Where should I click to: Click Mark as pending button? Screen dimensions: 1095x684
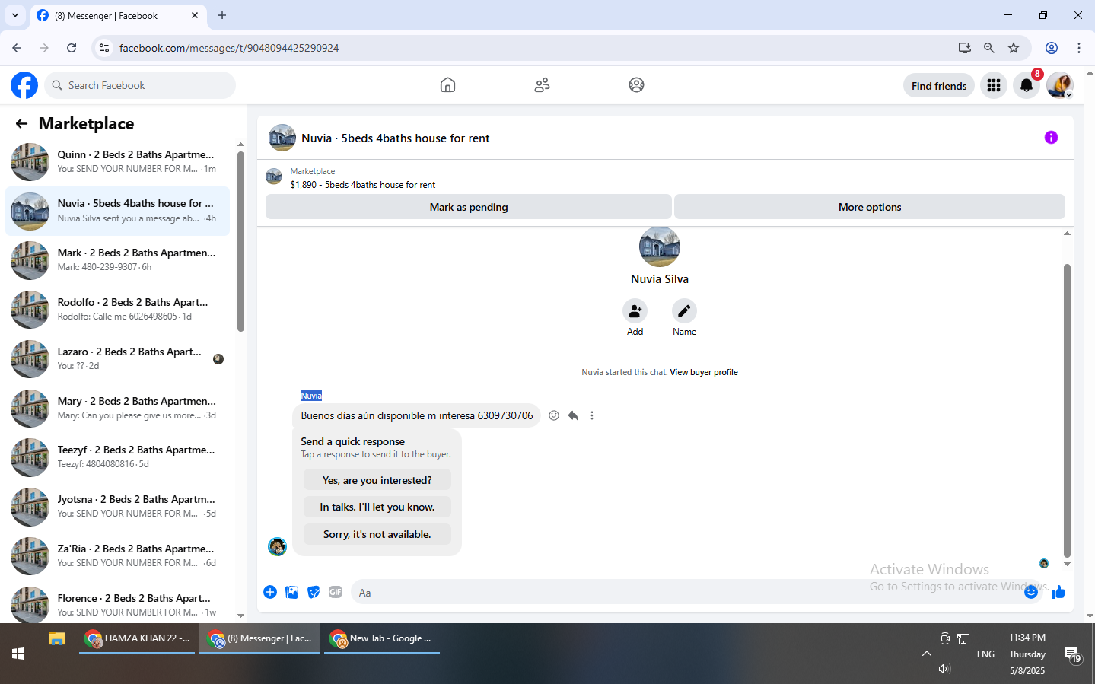pos(468,207)
